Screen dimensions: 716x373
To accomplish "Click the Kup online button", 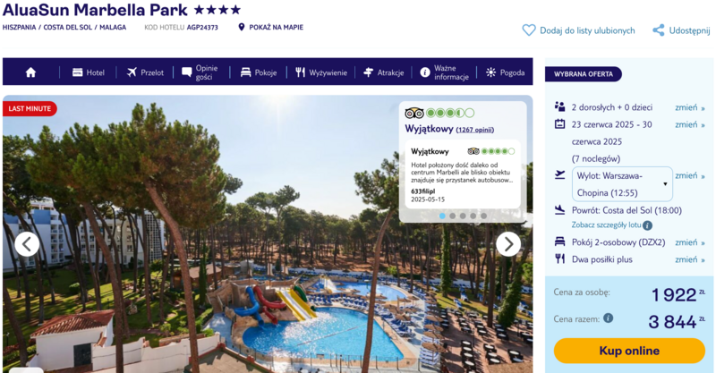I will pos(629,351).
